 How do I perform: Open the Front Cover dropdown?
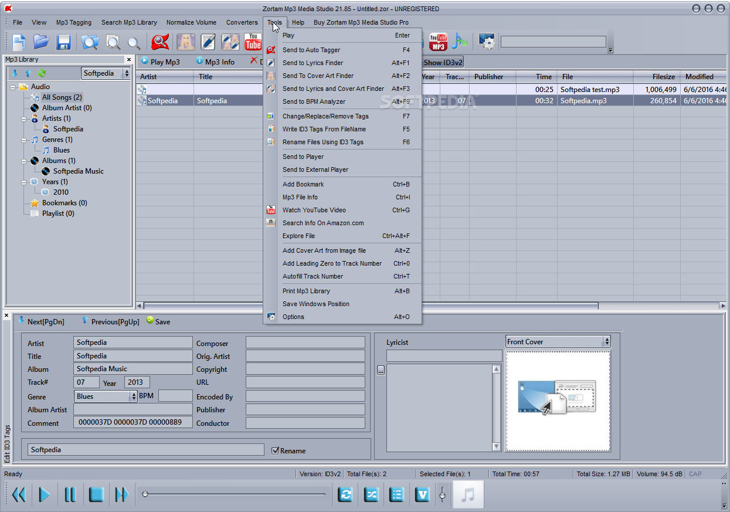click(607, 341)
